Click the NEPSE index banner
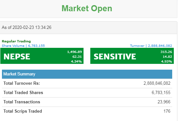Image resolution: width=178 pixels, height=121 pixels. [42, 56]
